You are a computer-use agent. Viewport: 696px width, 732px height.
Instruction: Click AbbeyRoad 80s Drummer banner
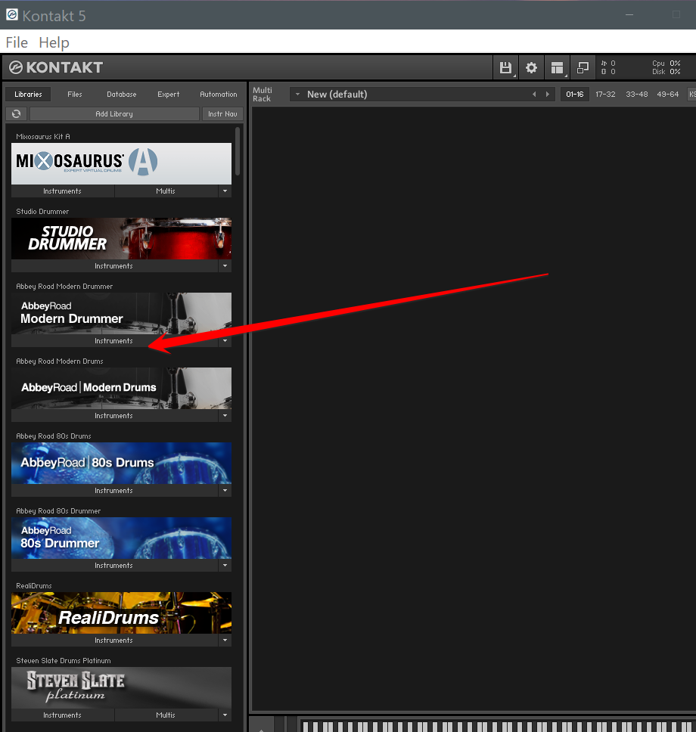[122, 538]
